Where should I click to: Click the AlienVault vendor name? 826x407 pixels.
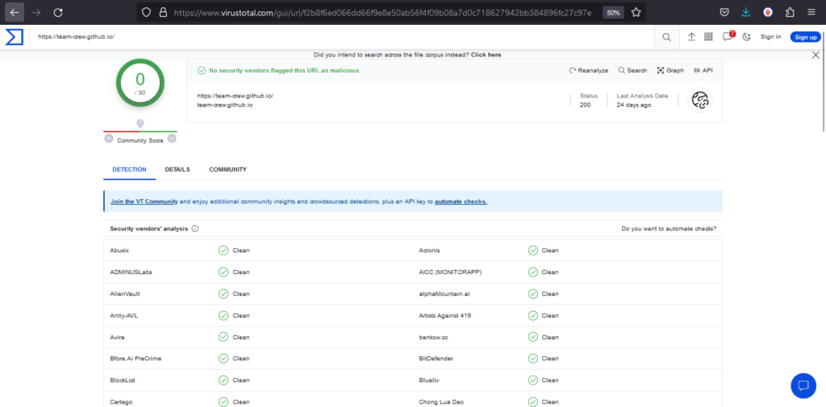click(x=125, y=294)
